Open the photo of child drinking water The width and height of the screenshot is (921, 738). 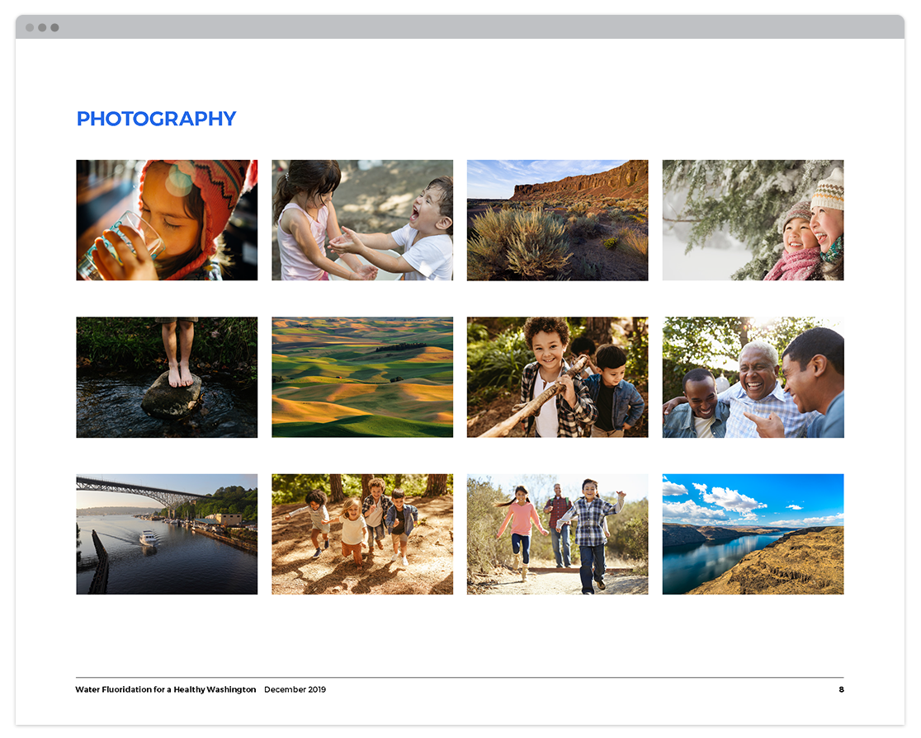tap(167, 220)
